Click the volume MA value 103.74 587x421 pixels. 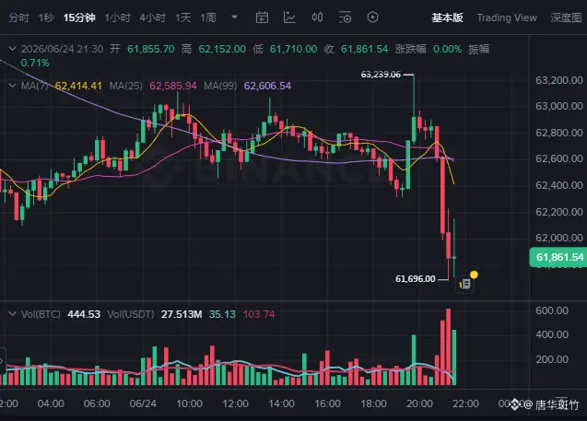259,314
